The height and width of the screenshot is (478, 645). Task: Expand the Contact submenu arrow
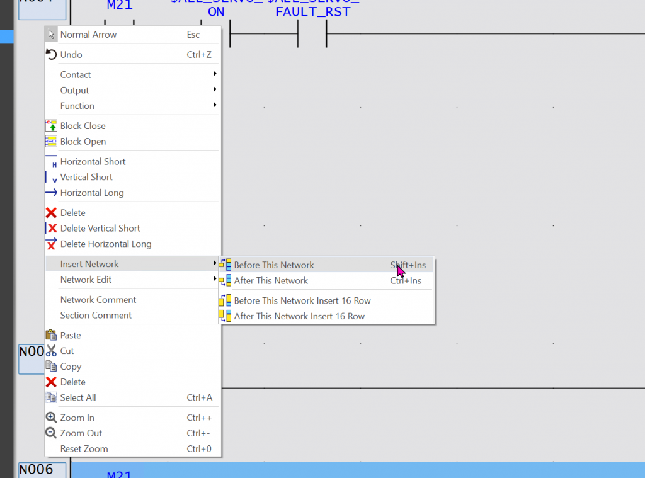(215, 74)
